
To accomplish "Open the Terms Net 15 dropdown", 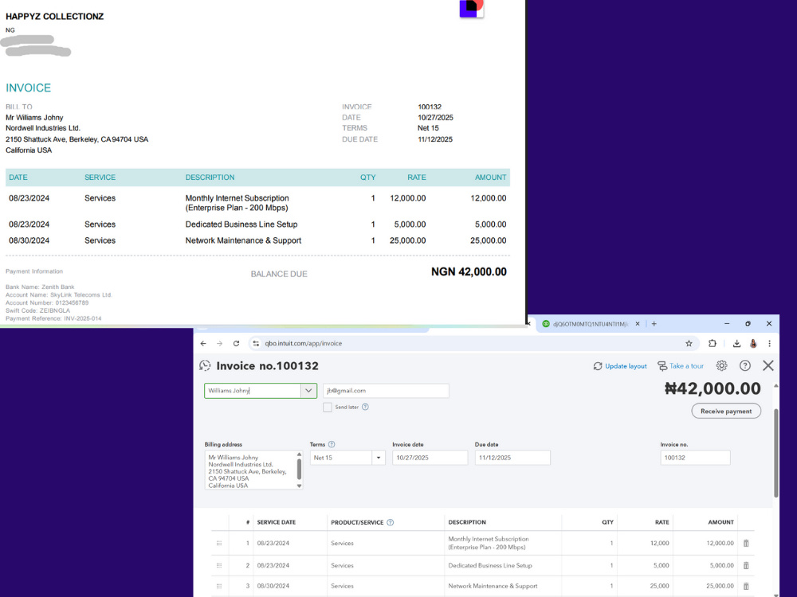I will 378,458.
